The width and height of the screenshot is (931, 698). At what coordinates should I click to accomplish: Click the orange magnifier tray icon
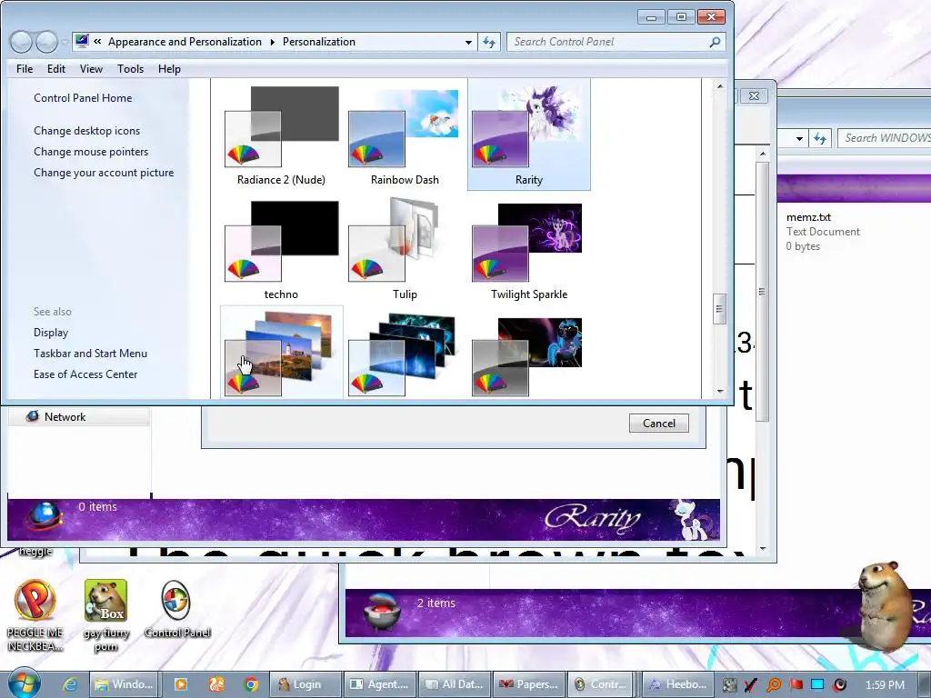tap(774, 684)
